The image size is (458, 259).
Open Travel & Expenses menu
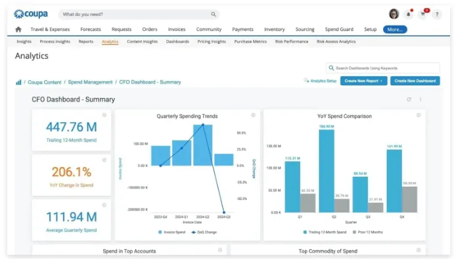(x=50, y=29)
